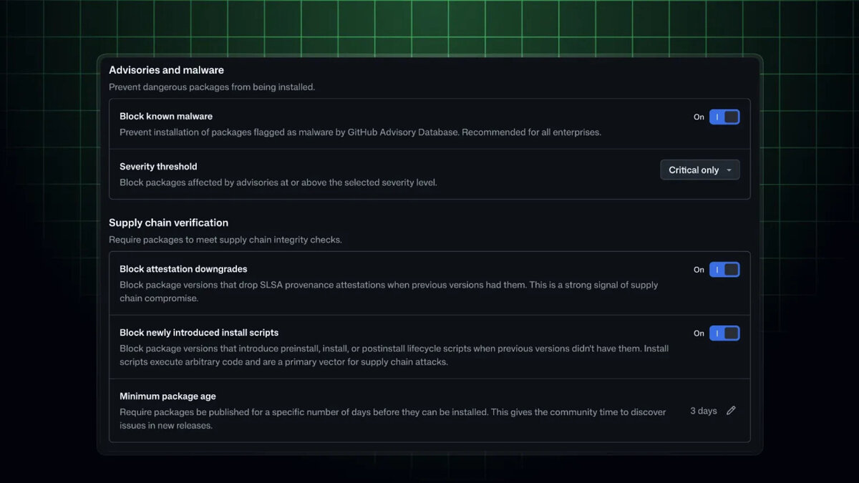Click the "Severity threshold" label
Screen dimensions: 859x483
[x=158, y=167]
